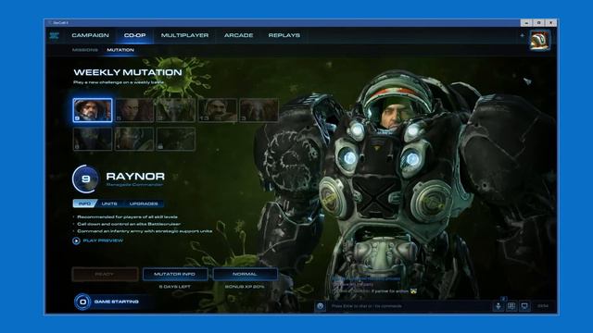Click the 'Bonus XP 20%' text
593x333 pixels.
pos(245,287)
